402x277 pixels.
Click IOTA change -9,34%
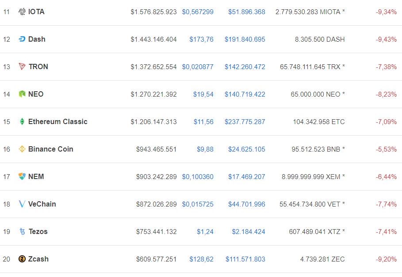(x=386, y=12)
